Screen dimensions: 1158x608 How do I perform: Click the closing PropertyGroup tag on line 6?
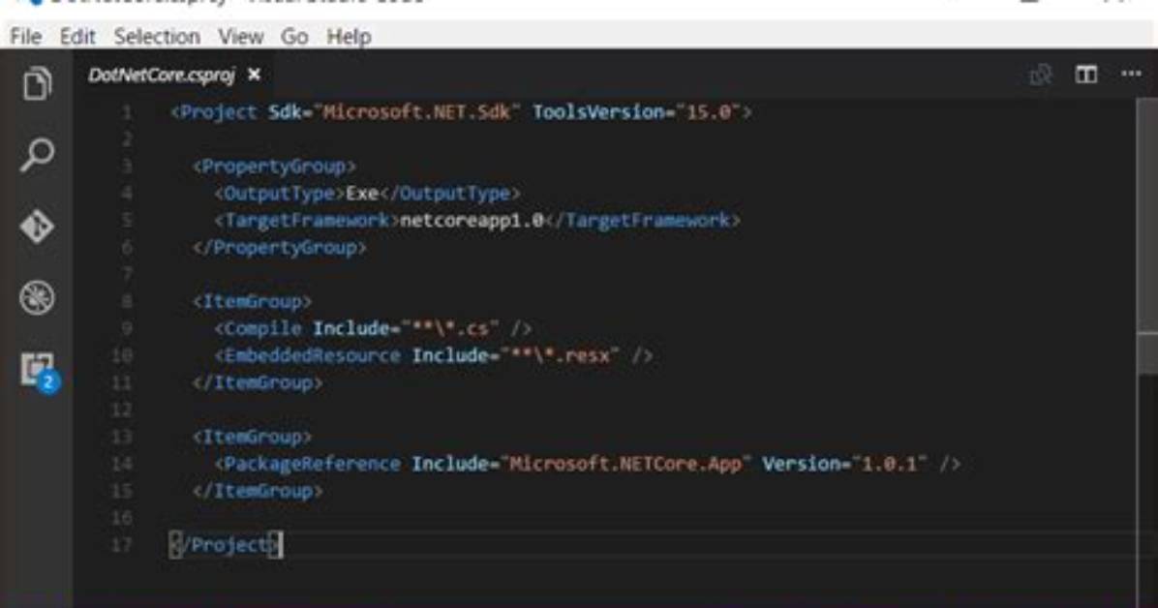pos(279,248)
